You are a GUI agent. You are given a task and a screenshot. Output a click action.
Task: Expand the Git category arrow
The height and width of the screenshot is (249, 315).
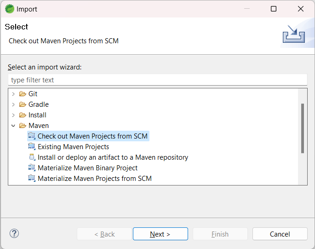point(13,94)
